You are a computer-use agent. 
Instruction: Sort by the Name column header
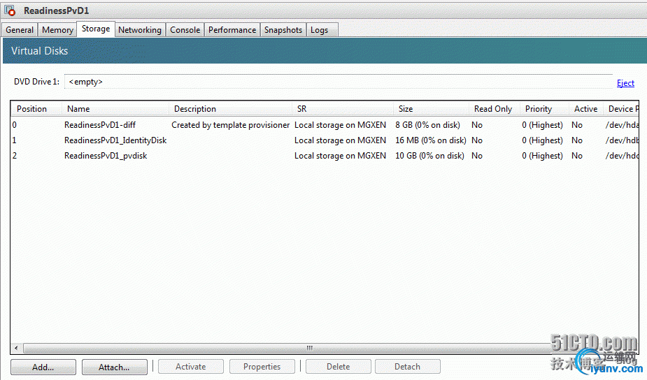pos(115,109)
